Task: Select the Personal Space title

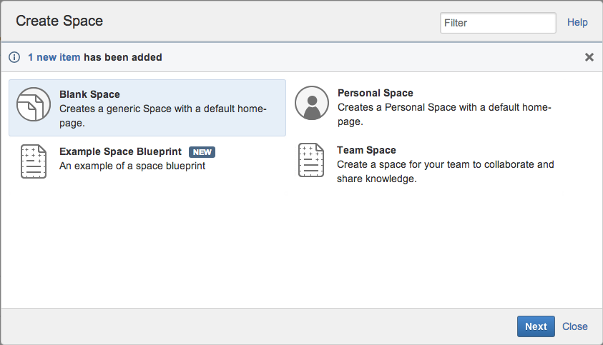Action: 375,93
